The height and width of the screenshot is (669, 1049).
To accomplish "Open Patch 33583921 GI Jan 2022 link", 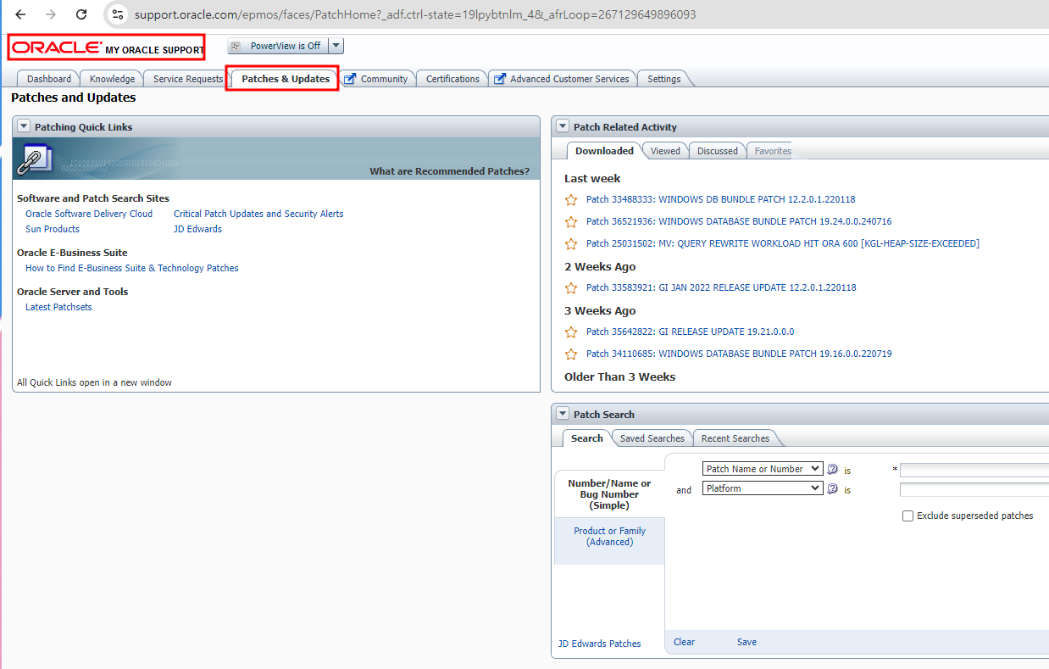I will 721,288.
